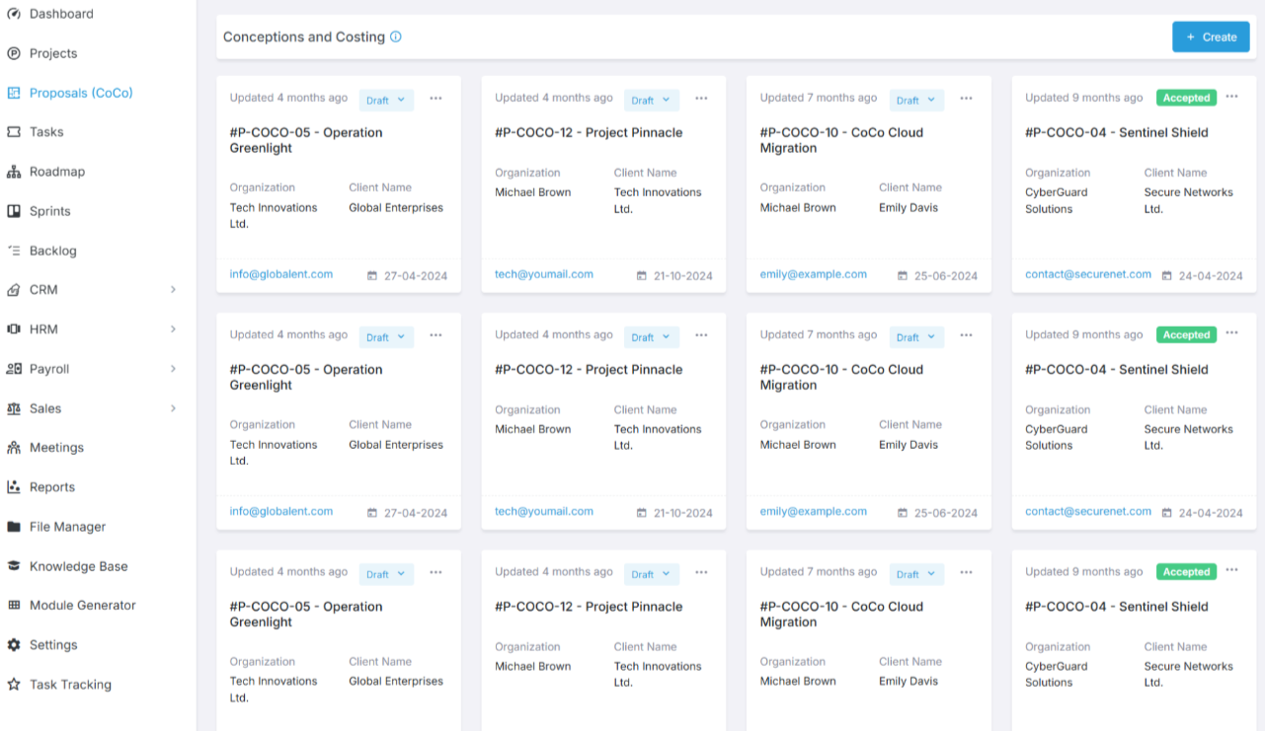Expand the CRM submenu chevron
The height and width of the screenshot is (731, 1265).
click(173, 290)
